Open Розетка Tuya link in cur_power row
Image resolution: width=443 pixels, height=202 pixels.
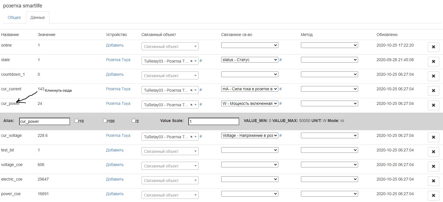[x=118, y=103]
